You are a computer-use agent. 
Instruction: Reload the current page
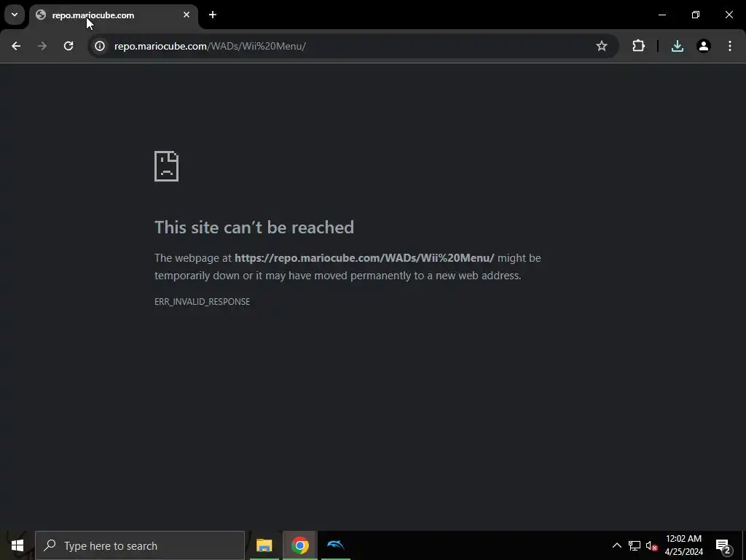tap(68, 46)
